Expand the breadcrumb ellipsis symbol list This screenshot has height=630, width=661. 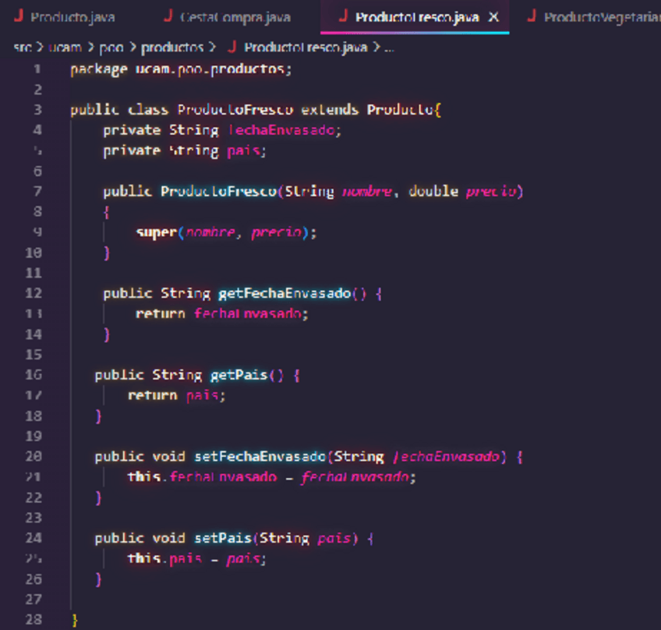click(x=390, y=48)
